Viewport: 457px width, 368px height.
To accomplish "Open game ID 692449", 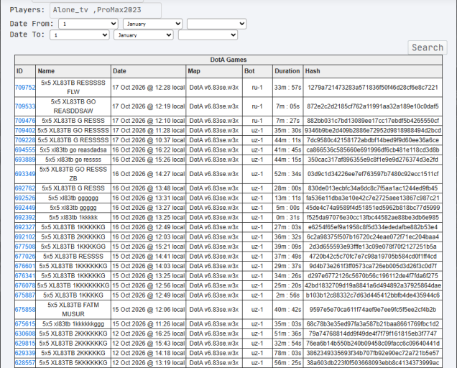I will 25,208.
